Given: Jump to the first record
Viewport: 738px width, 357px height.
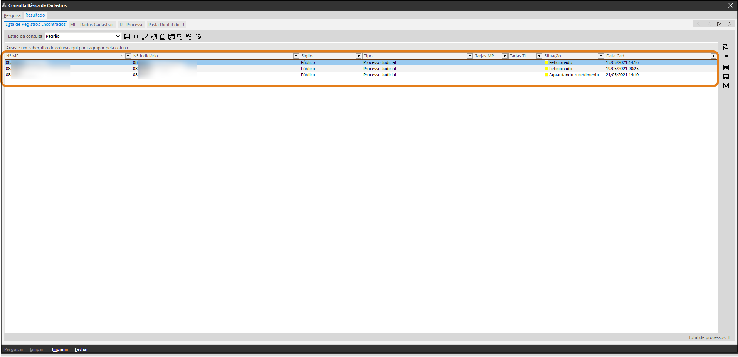Looking at the screenshot, I should (x=698, y=24).
